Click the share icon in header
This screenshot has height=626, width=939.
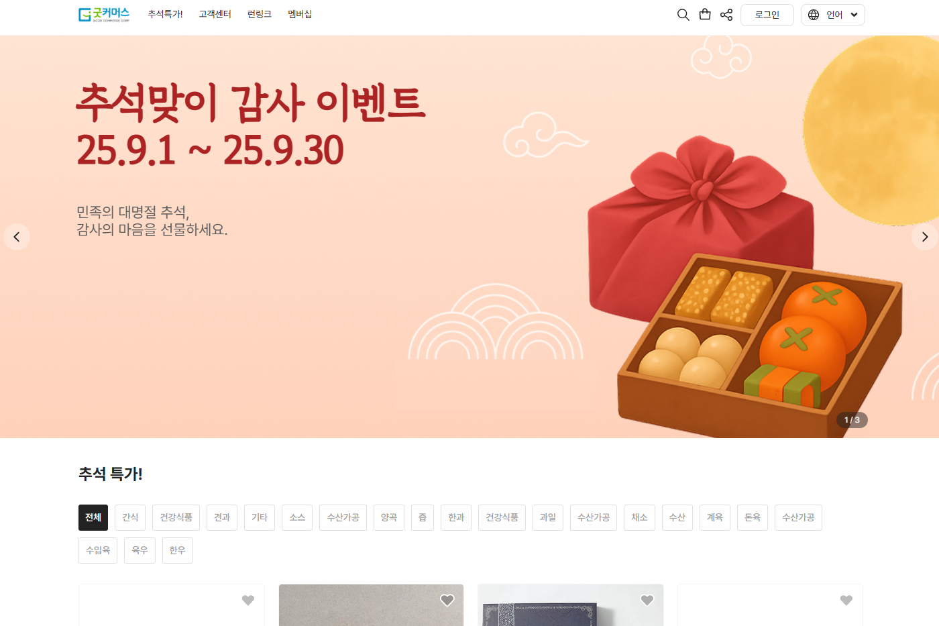tap(726, 15)
